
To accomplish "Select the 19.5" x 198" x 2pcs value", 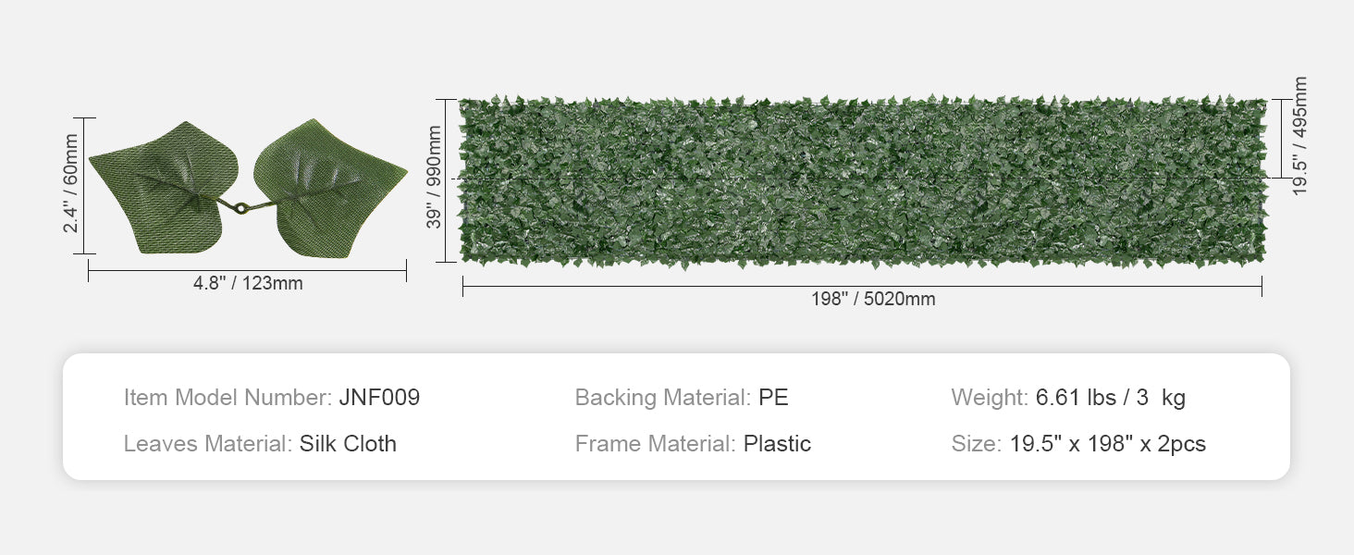I will coord(1108,444).
